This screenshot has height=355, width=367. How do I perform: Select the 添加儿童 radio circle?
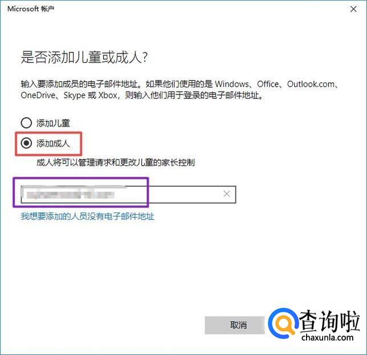(x=26, y=123)
